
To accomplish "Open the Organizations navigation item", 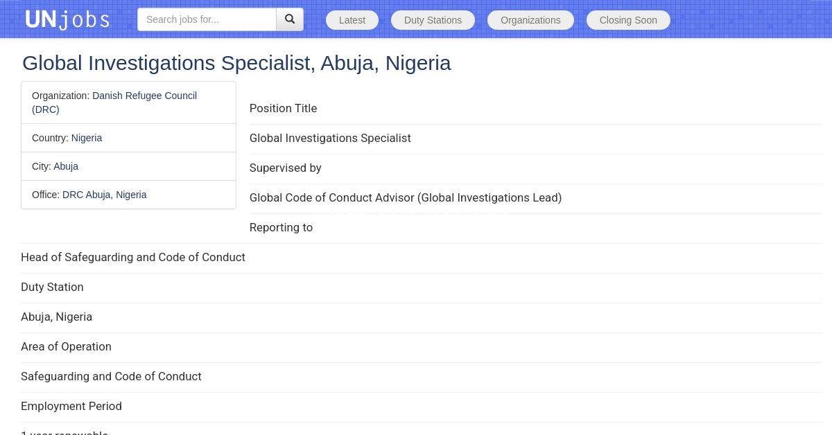I will (x=530, y=20).
